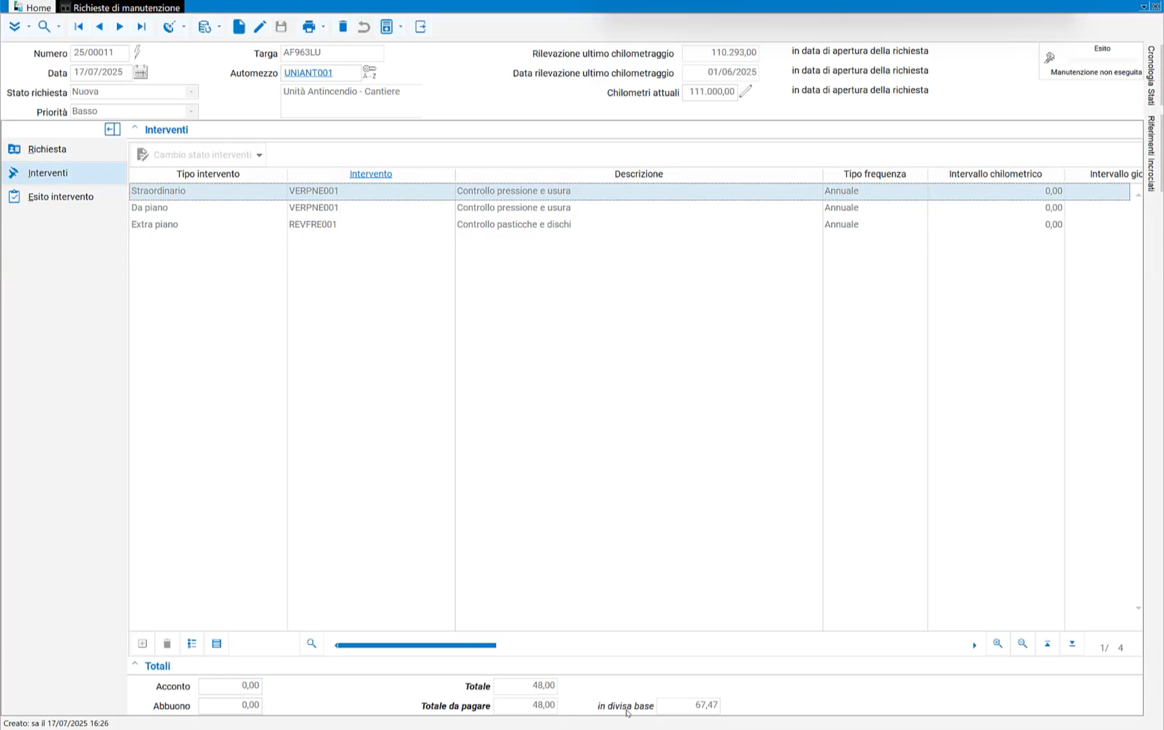This screenshot has width=1164, height=730.
Task: Open dropdown arrow beside the document template icon
Action: tap(401, 27)
